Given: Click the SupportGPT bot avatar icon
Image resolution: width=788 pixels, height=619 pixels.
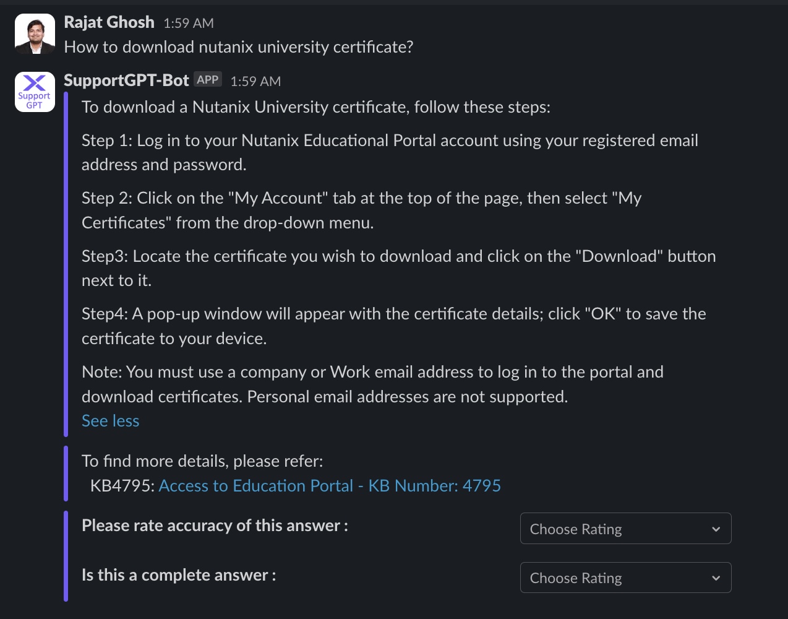Looking at the screenshot, I should (35, 92).
